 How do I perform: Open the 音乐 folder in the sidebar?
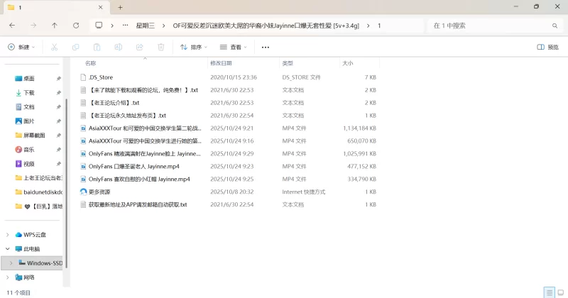(x=29, y=150)
